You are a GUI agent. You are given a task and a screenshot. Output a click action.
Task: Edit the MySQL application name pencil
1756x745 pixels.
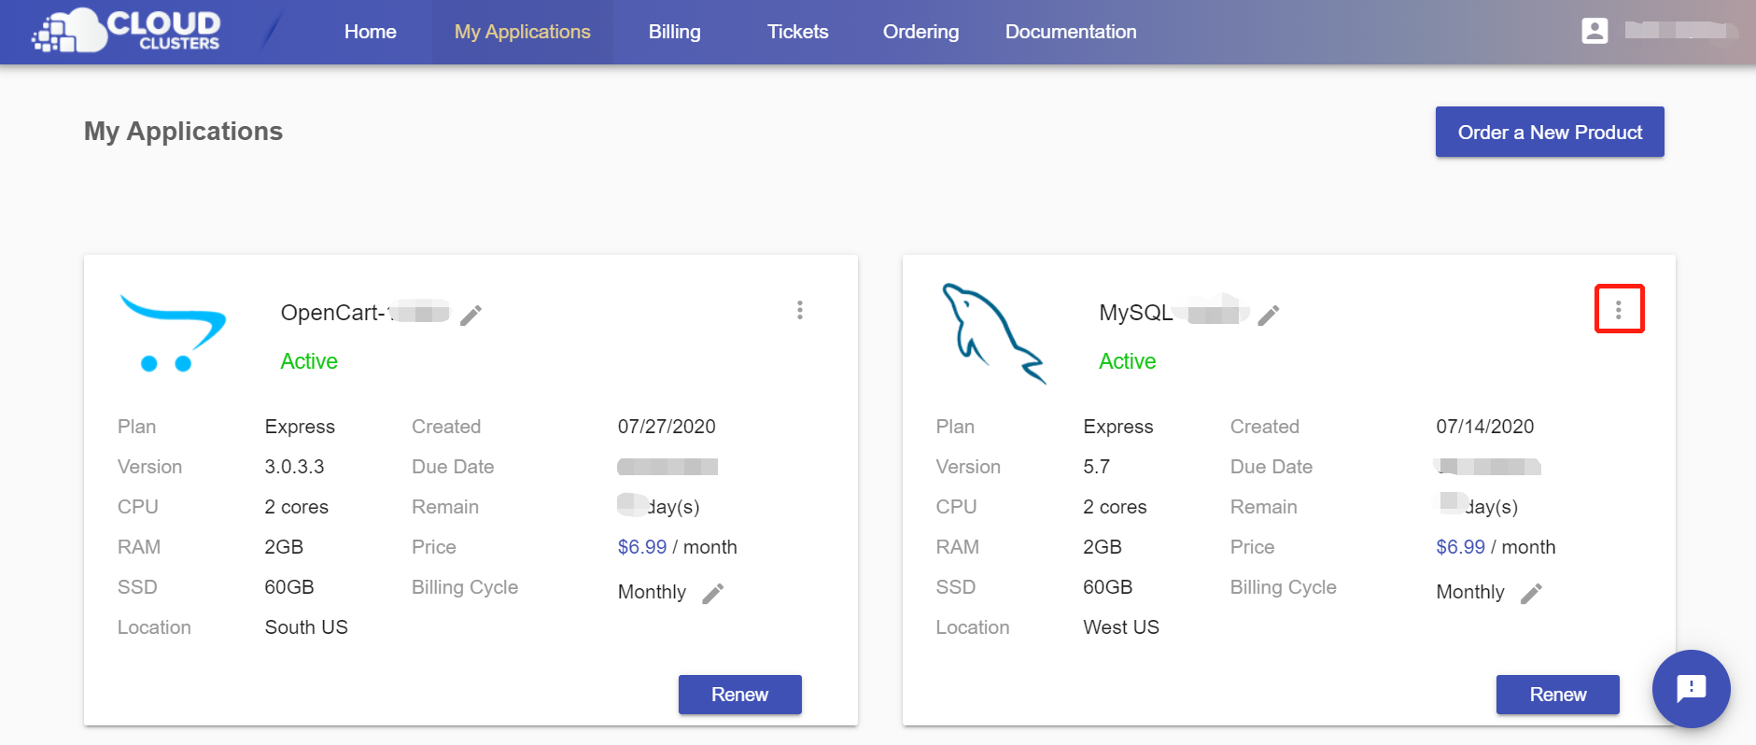coord(1269,316)
